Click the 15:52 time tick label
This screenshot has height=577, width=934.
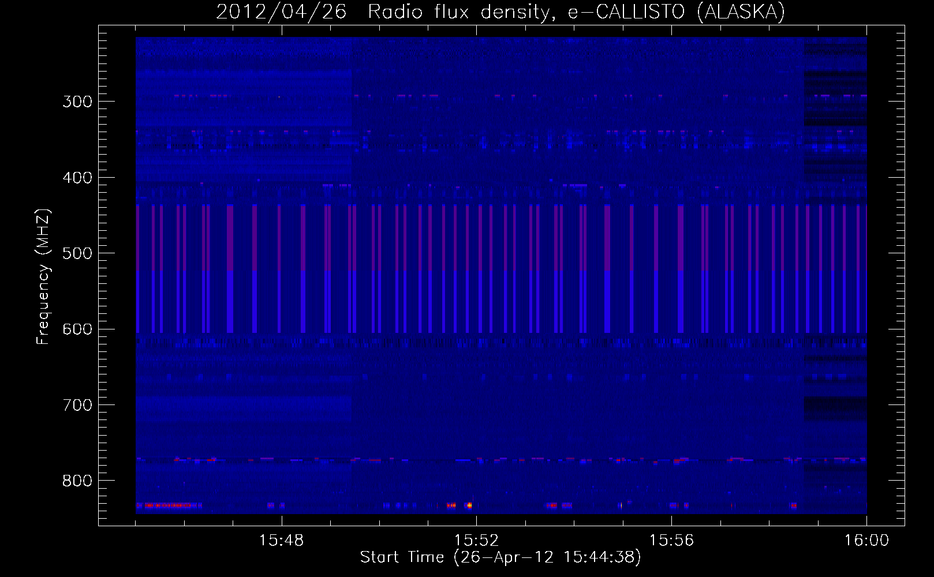click(x=476, y=541)
